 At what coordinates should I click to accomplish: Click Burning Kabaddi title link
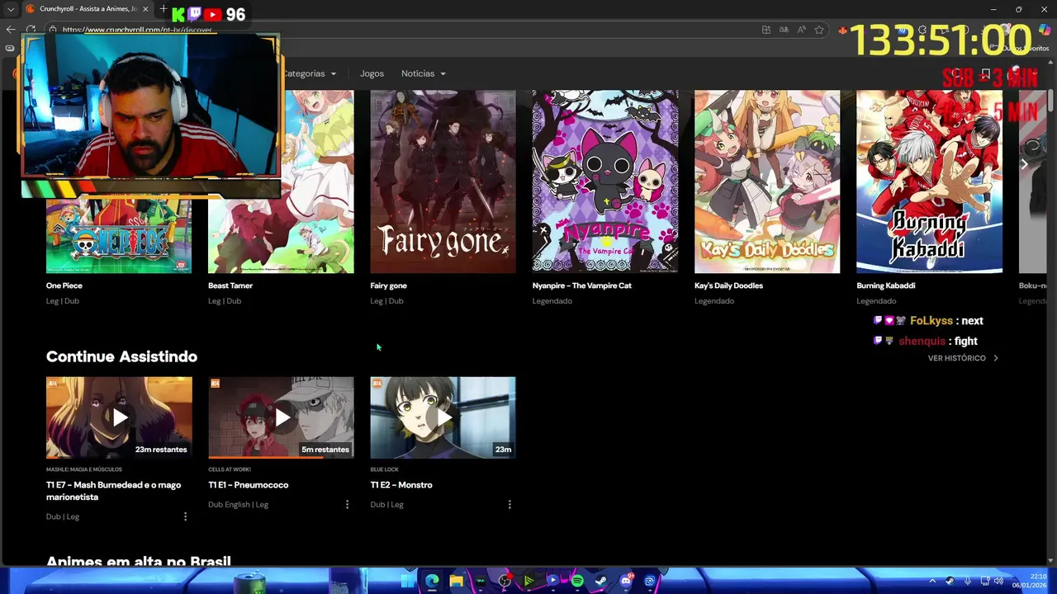(x=886, y=285)
